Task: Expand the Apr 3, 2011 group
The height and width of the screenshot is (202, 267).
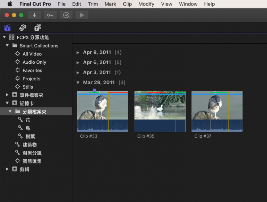Action: pos(78,73)
